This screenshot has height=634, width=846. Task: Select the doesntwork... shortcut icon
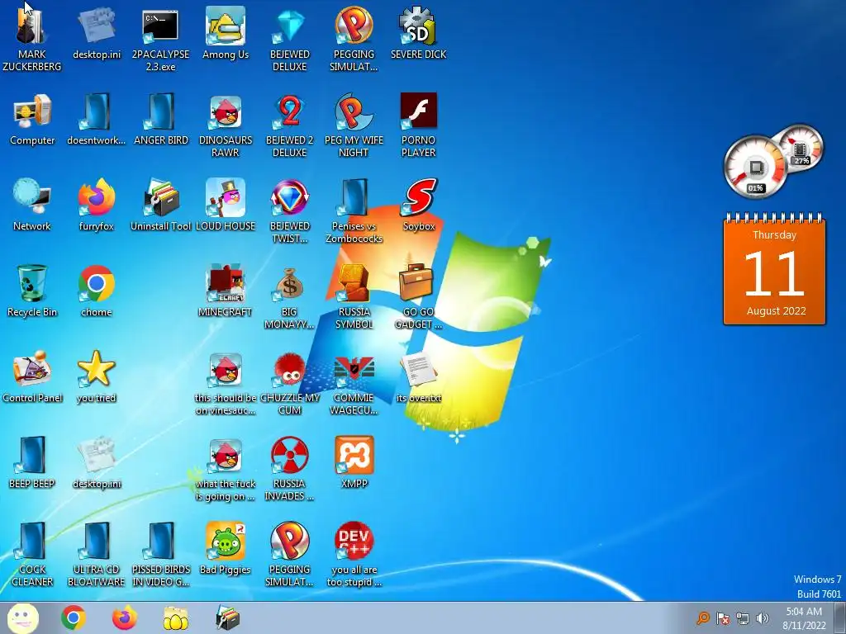(96, 111)
